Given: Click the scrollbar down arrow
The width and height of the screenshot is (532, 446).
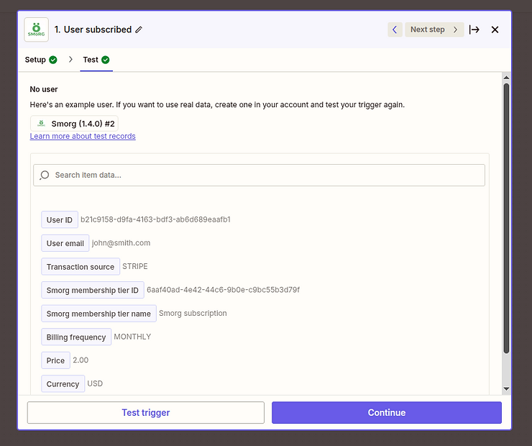Looking at the screenshot, I should tap(506, 388).
